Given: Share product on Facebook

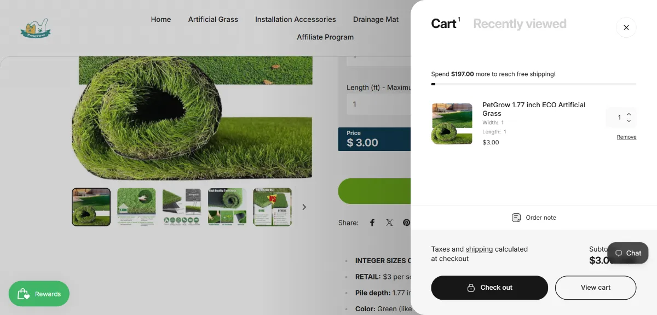Looking at the screenshot, I should (372, 223).
